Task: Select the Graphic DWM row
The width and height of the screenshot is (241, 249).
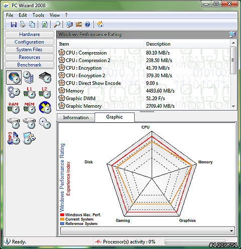Action: click(x=144, y=98)
